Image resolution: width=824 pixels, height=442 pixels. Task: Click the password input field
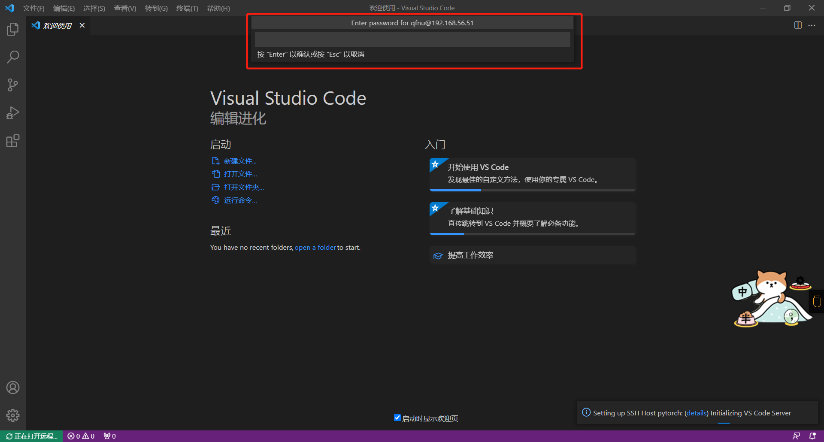pos(412,39)
